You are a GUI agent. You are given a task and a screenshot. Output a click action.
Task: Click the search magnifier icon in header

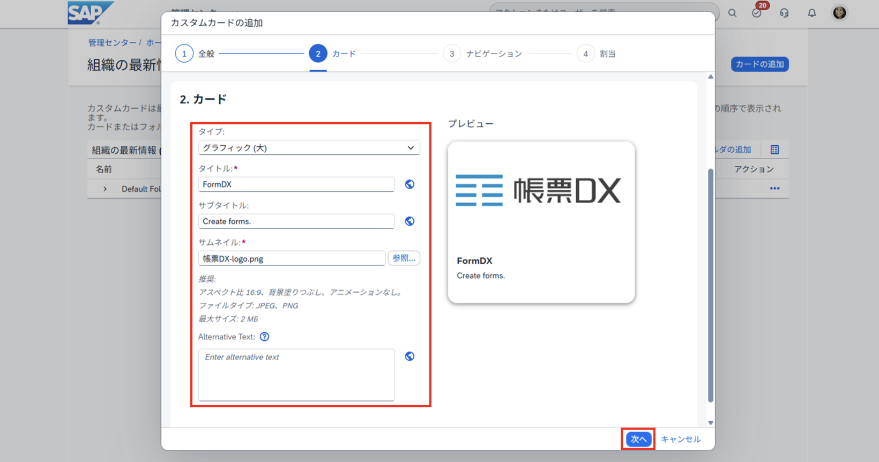732,13
